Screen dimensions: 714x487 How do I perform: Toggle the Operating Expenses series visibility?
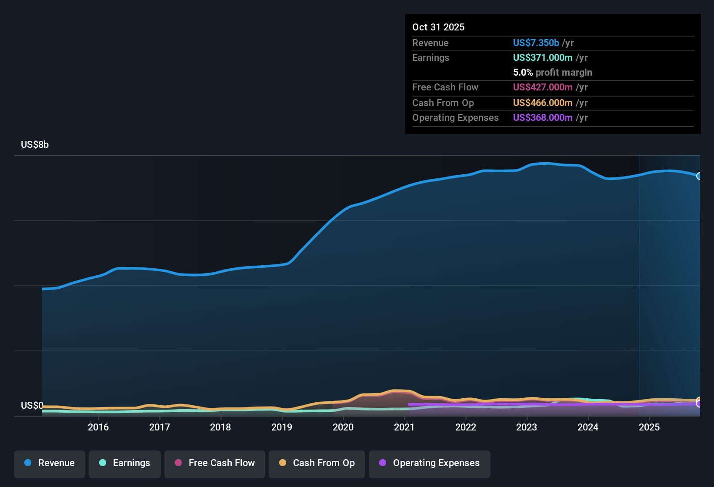coord(430,463)
